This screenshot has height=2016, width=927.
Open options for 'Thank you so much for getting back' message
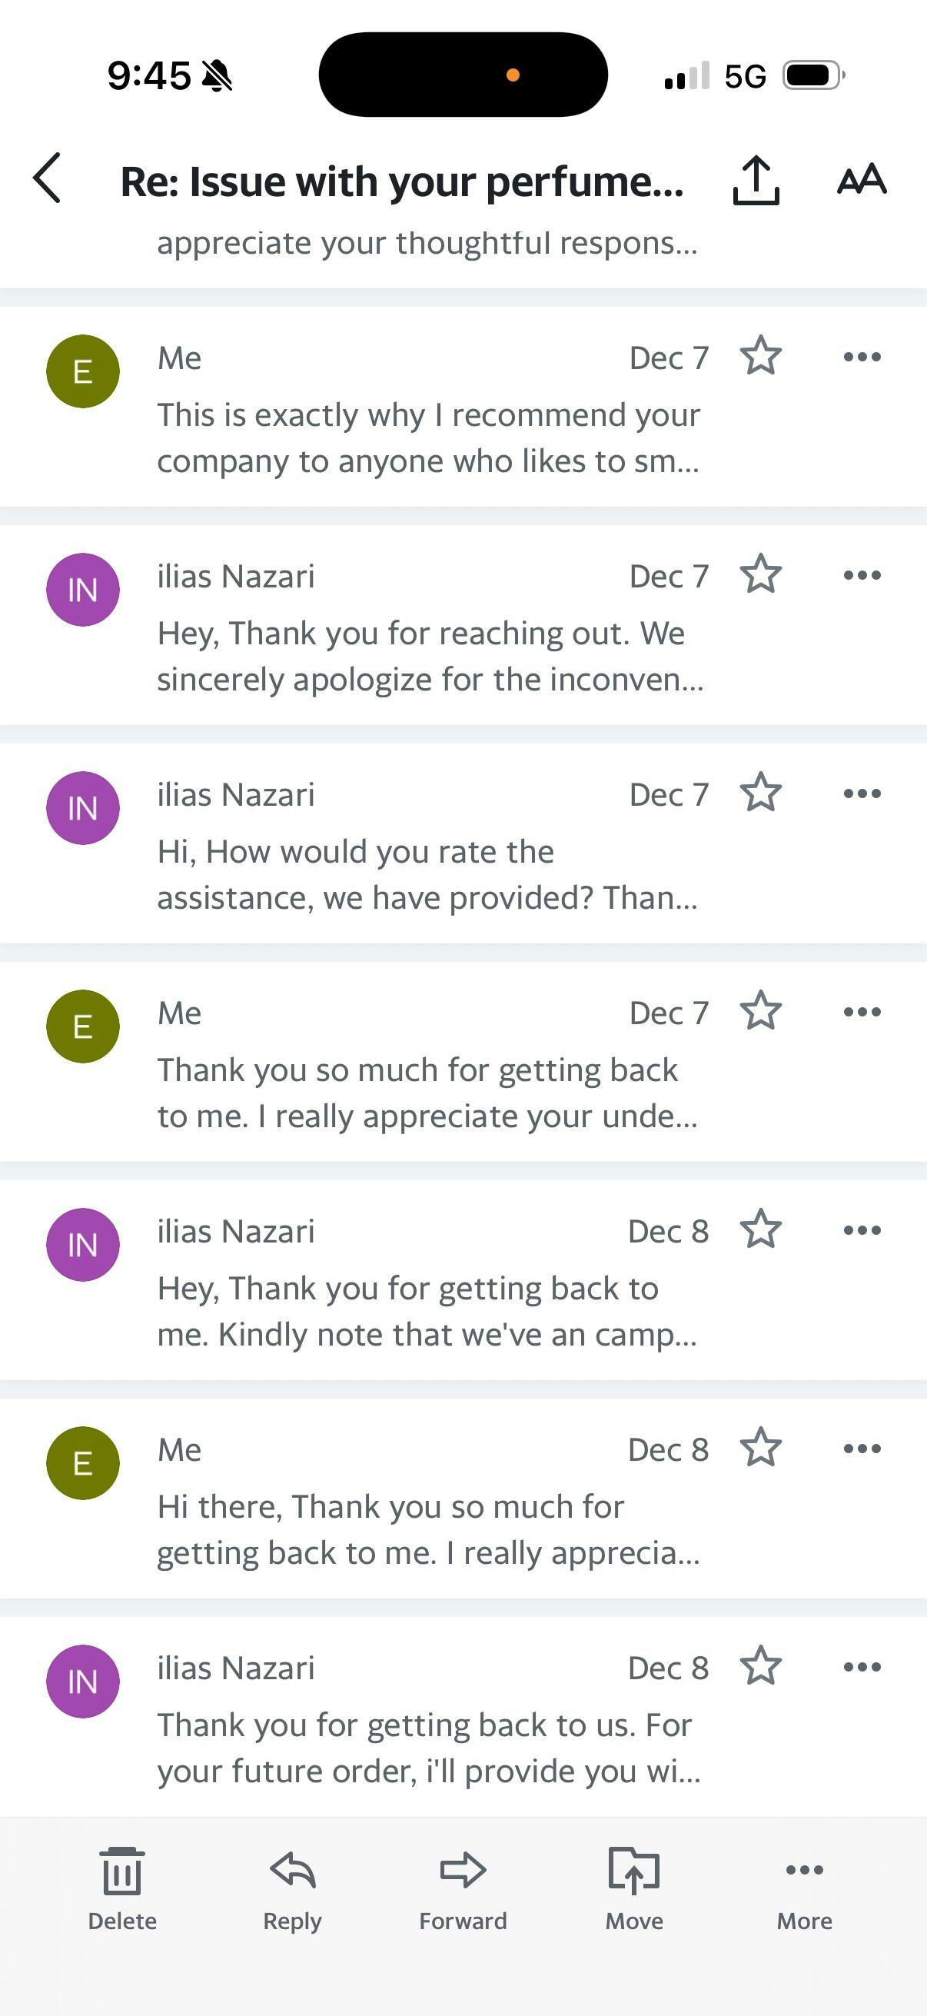click(x=862, y=1012)
